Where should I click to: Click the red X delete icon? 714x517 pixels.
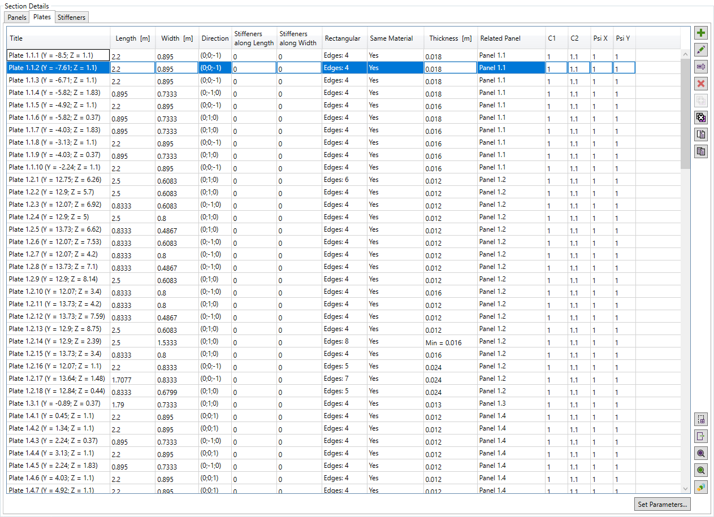pyautogui.click(x=701, y=84)
